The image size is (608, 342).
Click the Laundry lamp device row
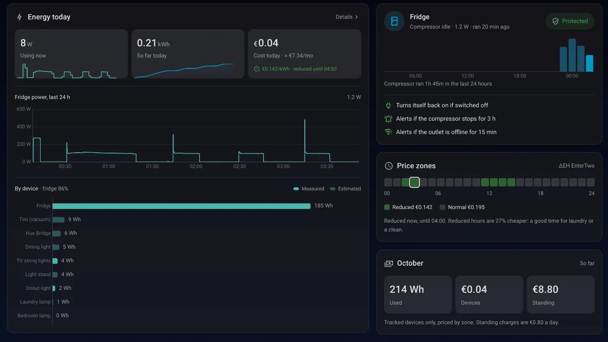(x=187, y=302)
